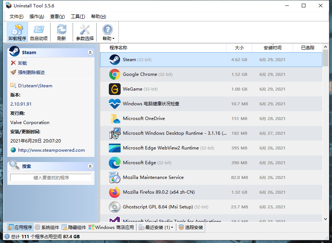332x243 pixels.
Task: Click the 帮助 help question-mark icon
Action: click(108, 29)
